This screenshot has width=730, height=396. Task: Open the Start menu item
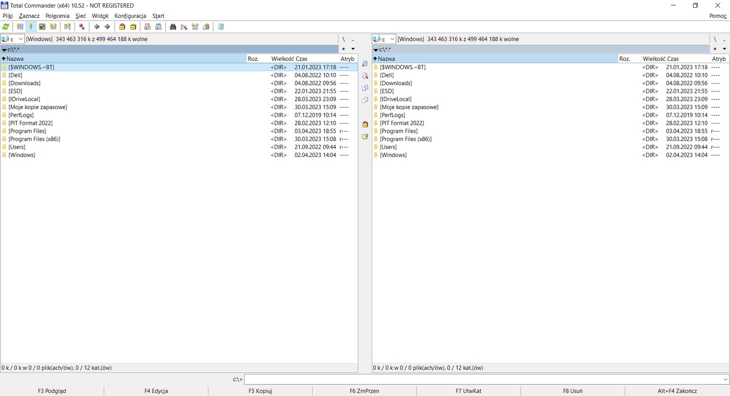tap(158, 16)
